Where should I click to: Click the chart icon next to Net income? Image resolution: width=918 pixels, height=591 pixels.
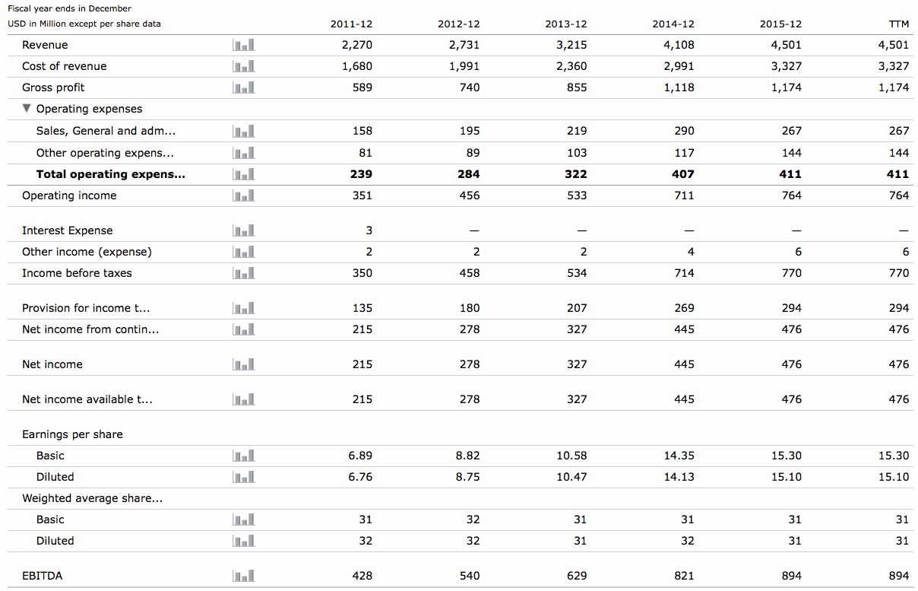243,364
